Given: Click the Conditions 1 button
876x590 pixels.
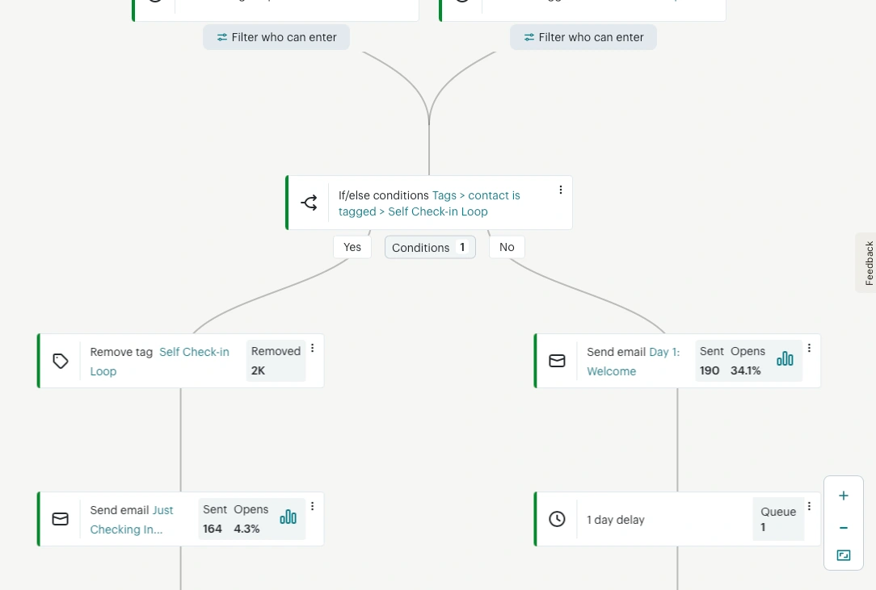Looking at the screenshot, I should (430, 247).
